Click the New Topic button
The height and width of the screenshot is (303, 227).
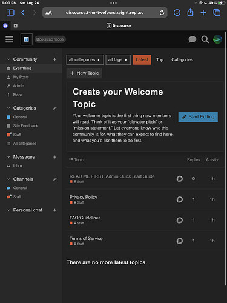84,73
